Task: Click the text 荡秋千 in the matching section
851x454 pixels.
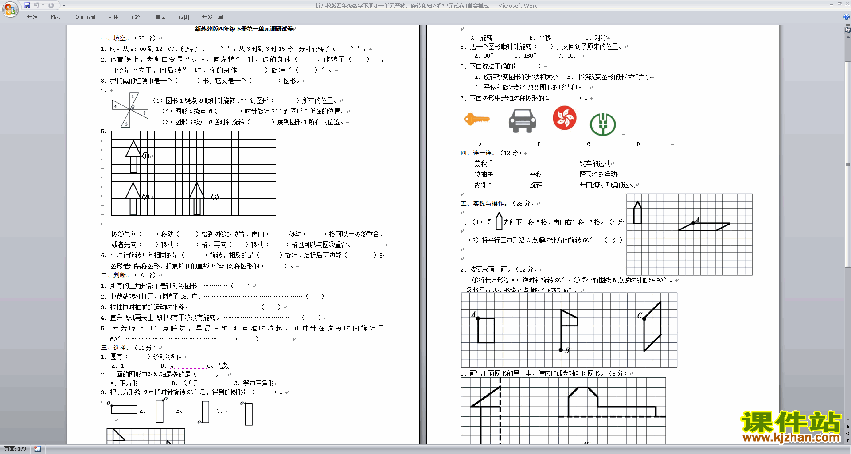Action: (x=484, y=163)
